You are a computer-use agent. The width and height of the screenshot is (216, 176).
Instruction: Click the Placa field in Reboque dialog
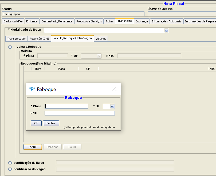click(x=66, y=106)
